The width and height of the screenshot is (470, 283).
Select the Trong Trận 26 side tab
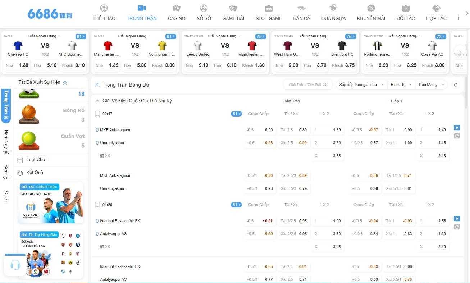point(6,105)
